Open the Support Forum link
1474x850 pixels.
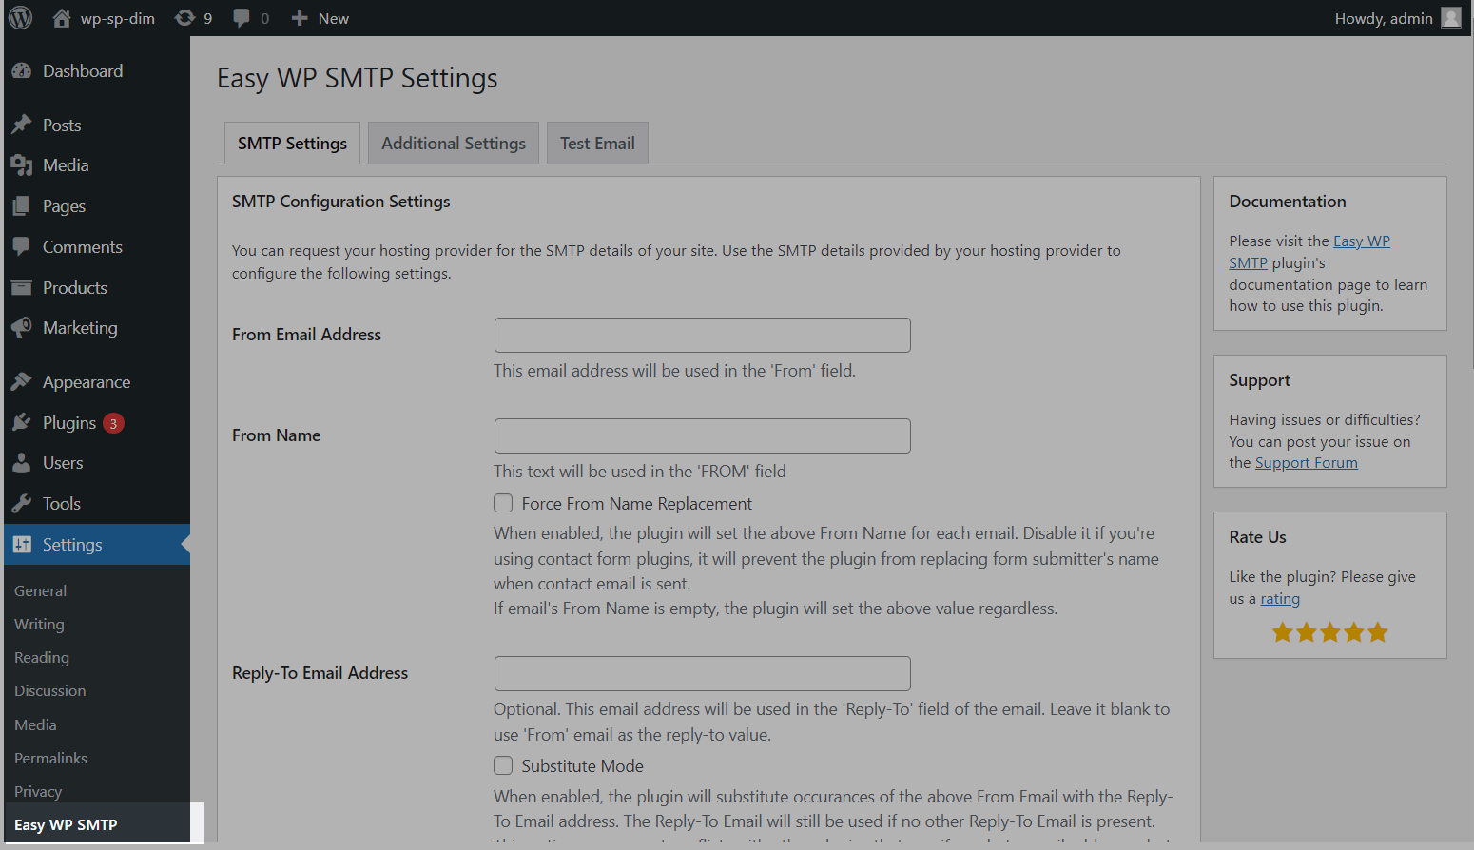point(1306,463)
